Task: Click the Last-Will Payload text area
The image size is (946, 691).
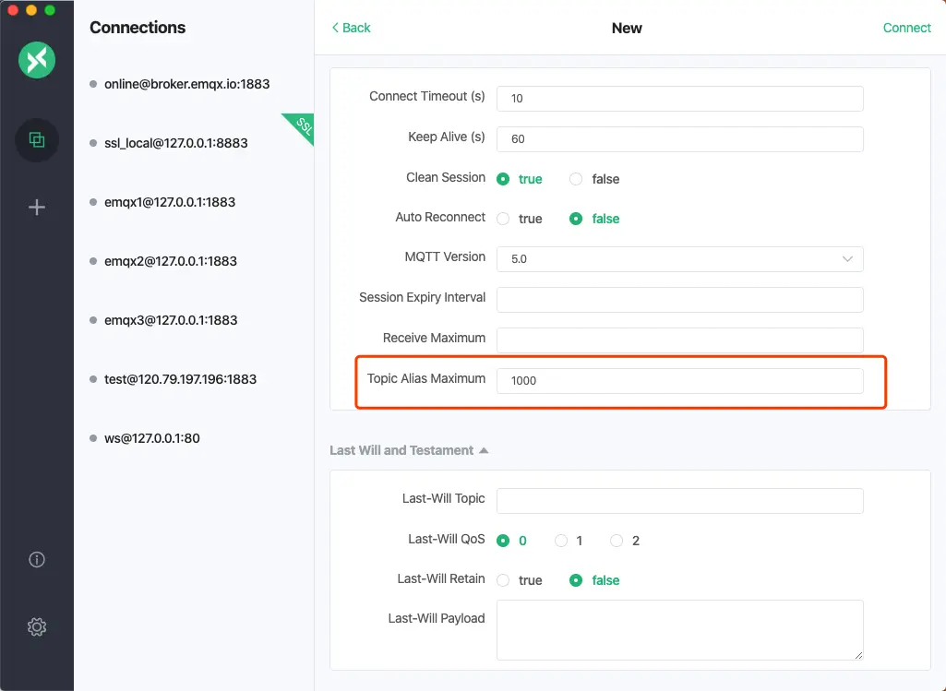Action: pyautogui.click(x=679, y=629)
